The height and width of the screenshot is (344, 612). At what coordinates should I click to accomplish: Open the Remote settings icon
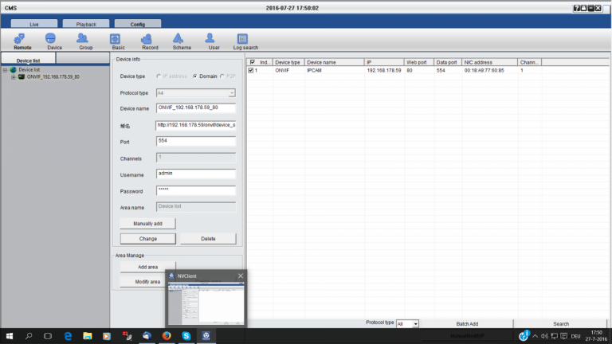22,39
